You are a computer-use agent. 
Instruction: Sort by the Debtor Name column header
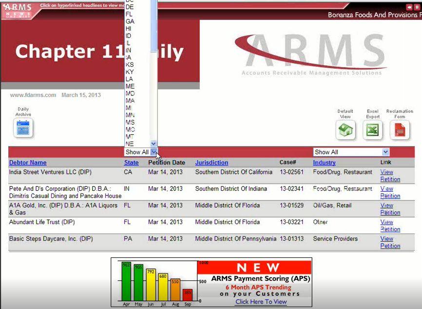[28, 163]
